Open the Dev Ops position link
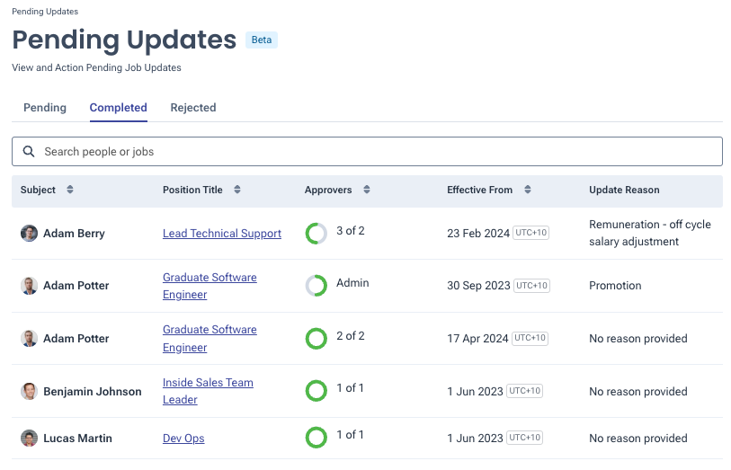The height and width of the screenshot is (470, 731). (183, 439)
